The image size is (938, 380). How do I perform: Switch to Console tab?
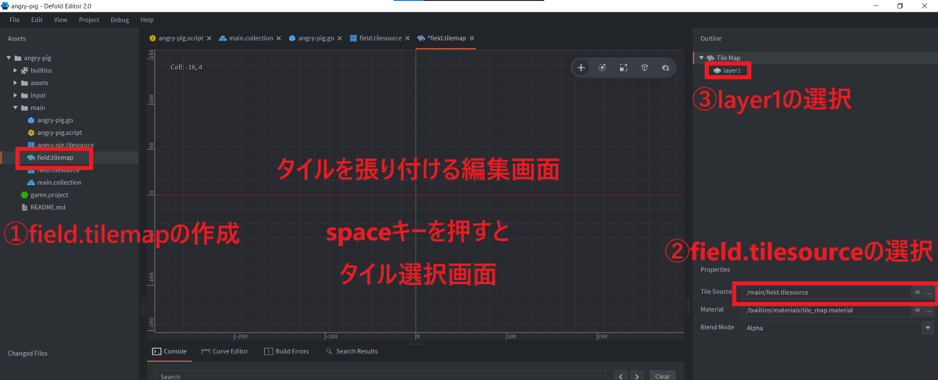pos(169,351)
